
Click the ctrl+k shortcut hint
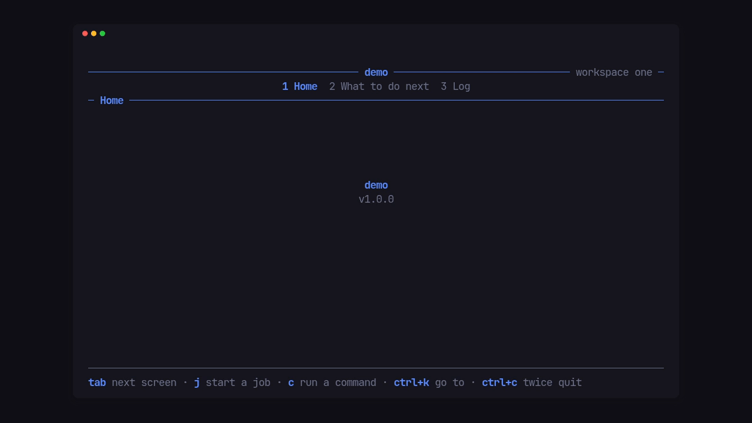click(411, 382)
